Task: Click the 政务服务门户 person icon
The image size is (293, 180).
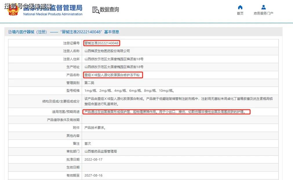Action: (x=263, y=7)
